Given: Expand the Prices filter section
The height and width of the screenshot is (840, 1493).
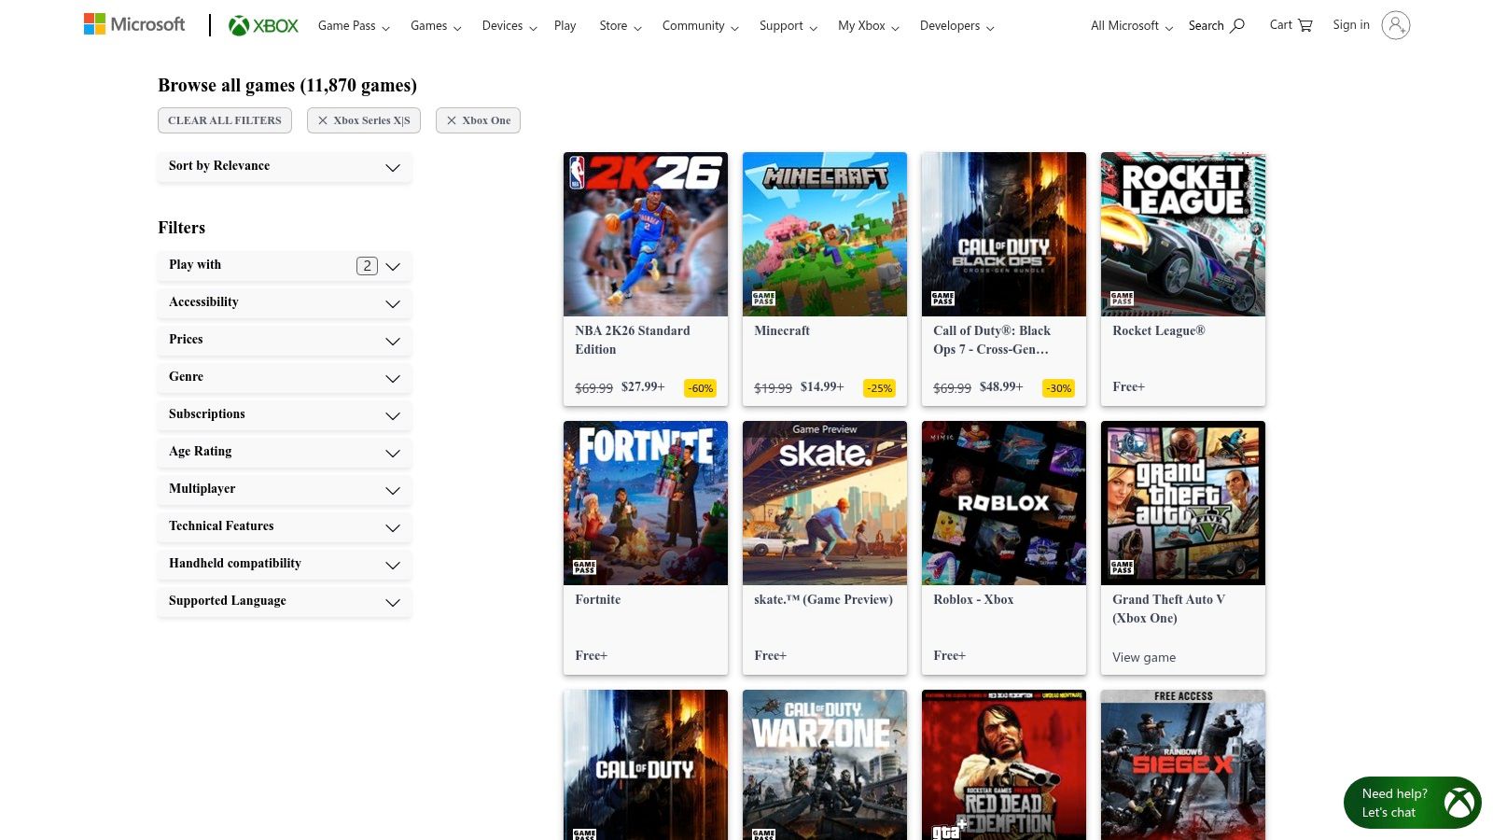Looking at the screenshot, I should [x=284, y=341].
